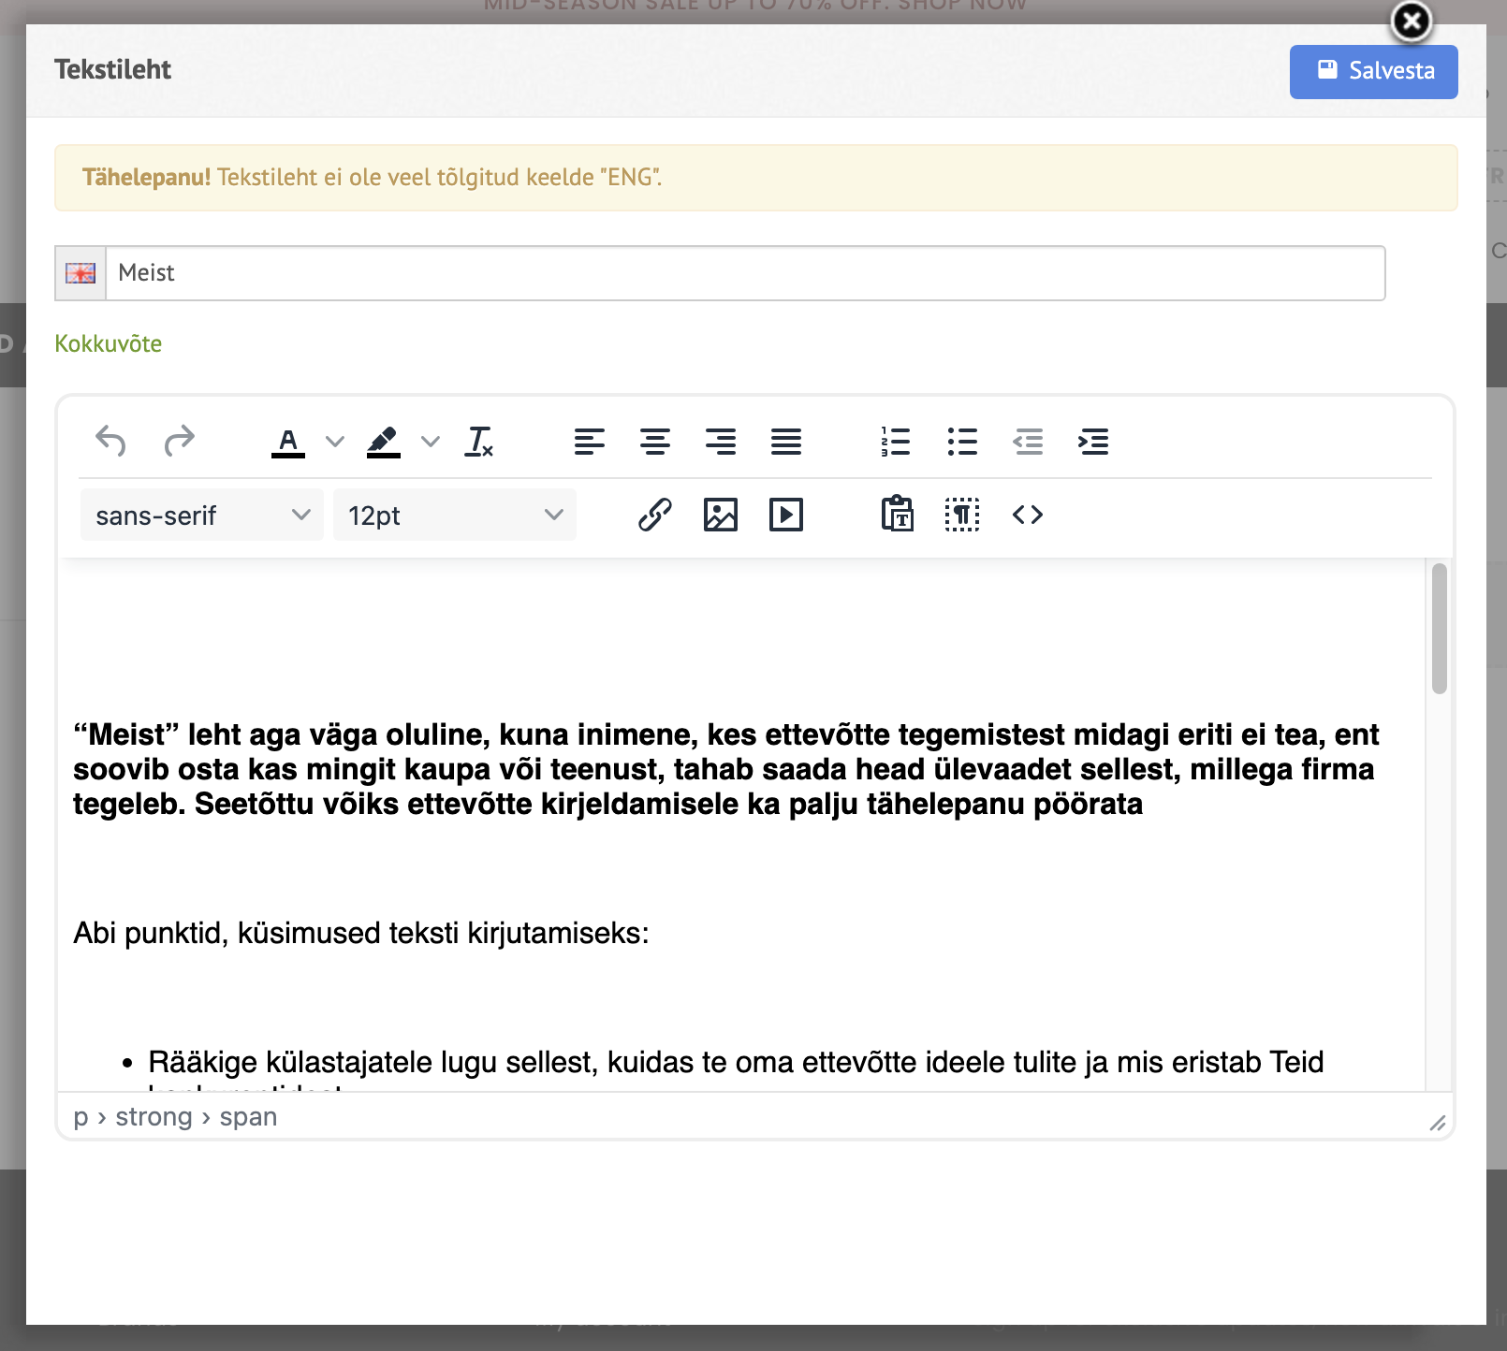Clear formatting with the Tx icon
This screenshot has height=1351, width=1507.
tap(479, 441)
